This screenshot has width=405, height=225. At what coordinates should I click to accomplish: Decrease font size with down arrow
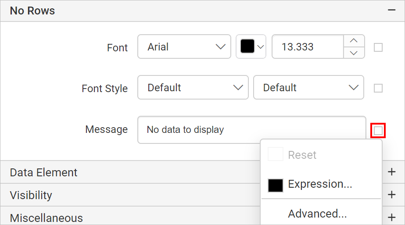click(x=354, y=53)
